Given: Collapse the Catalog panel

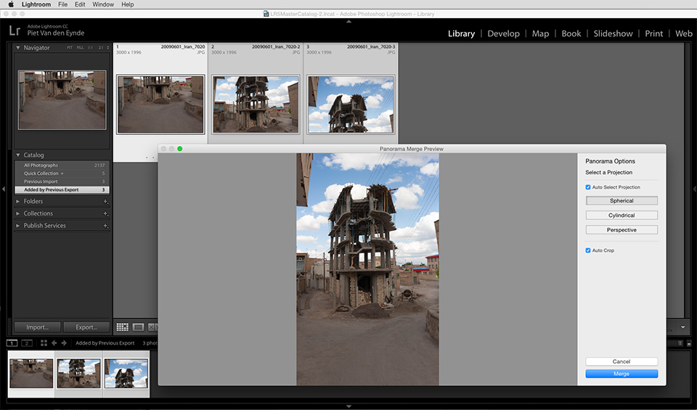Looking at the screenshot, I should (x=17, y=155).
